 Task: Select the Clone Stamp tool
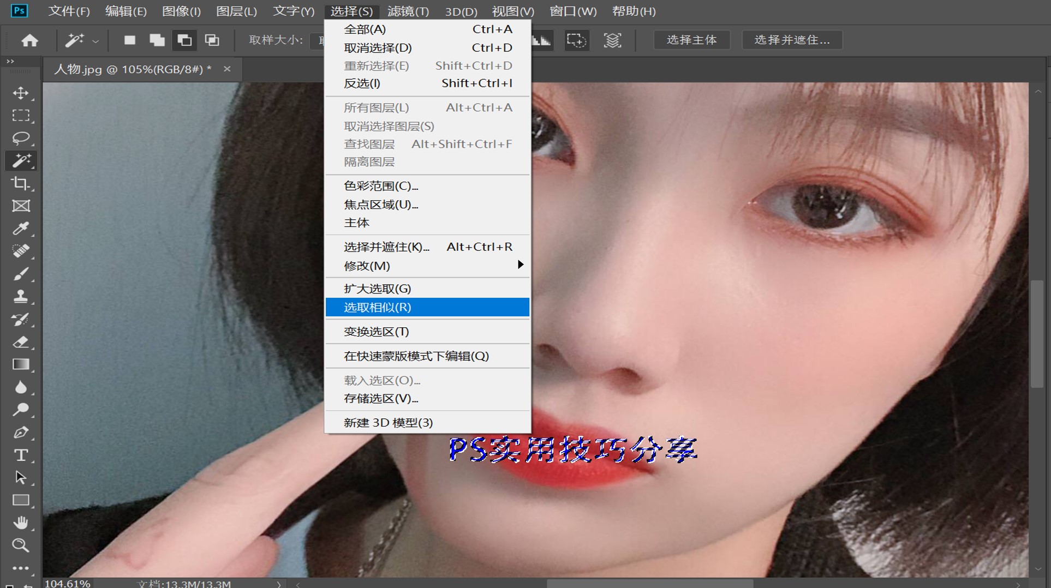[x=22, y=296]
